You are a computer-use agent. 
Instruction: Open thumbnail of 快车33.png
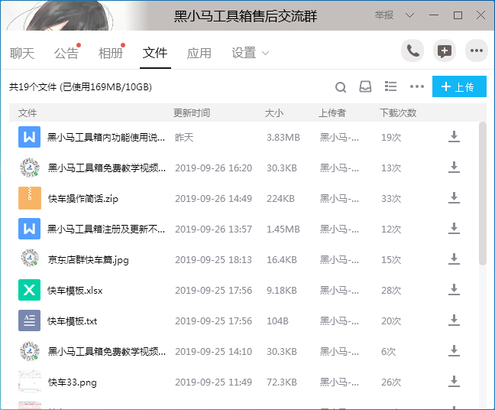pos(29,382)
